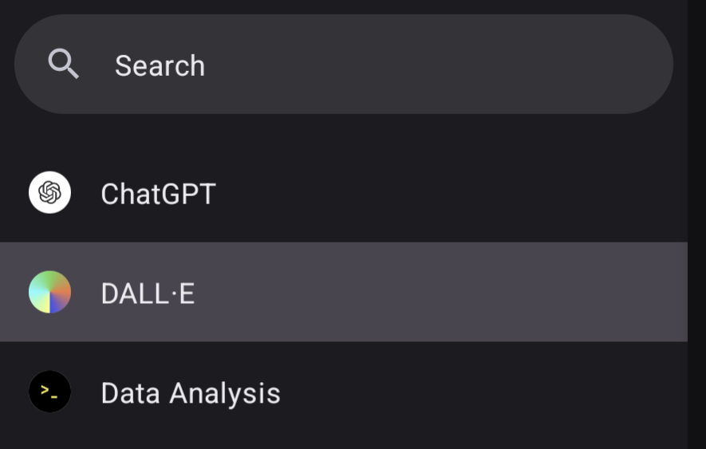The height and width of the screenshot is (449, 706).
Task: Tap the black circular Data Analysis avatar
Action: [49, 392]
